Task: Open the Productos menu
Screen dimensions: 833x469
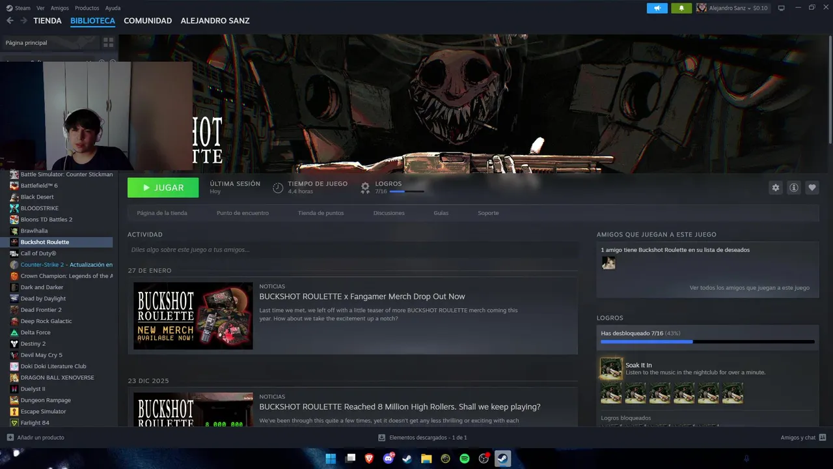Action: pos(87,8)
